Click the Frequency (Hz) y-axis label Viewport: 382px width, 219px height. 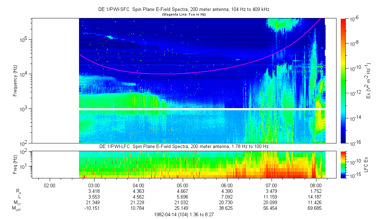tap(15, 81)
